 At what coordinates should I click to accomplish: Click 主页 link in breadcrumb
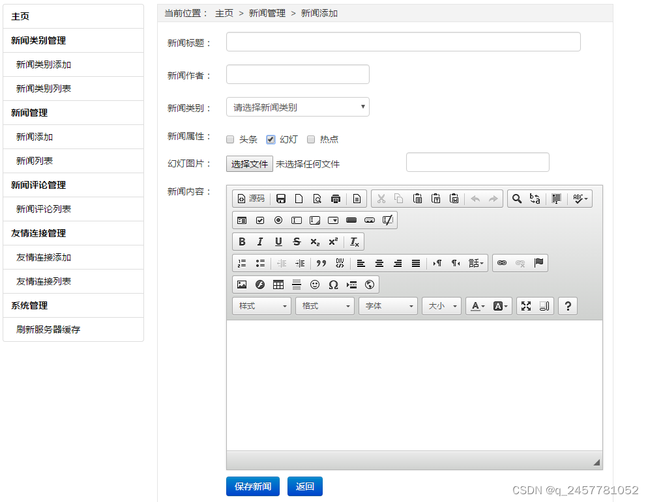click(x=224, y=13)
